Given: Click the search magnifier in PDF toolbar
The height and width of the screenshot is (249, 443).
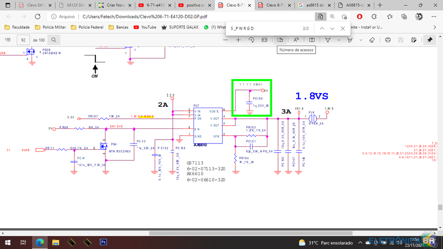Looking at the screenshot, I should point(53,40).
